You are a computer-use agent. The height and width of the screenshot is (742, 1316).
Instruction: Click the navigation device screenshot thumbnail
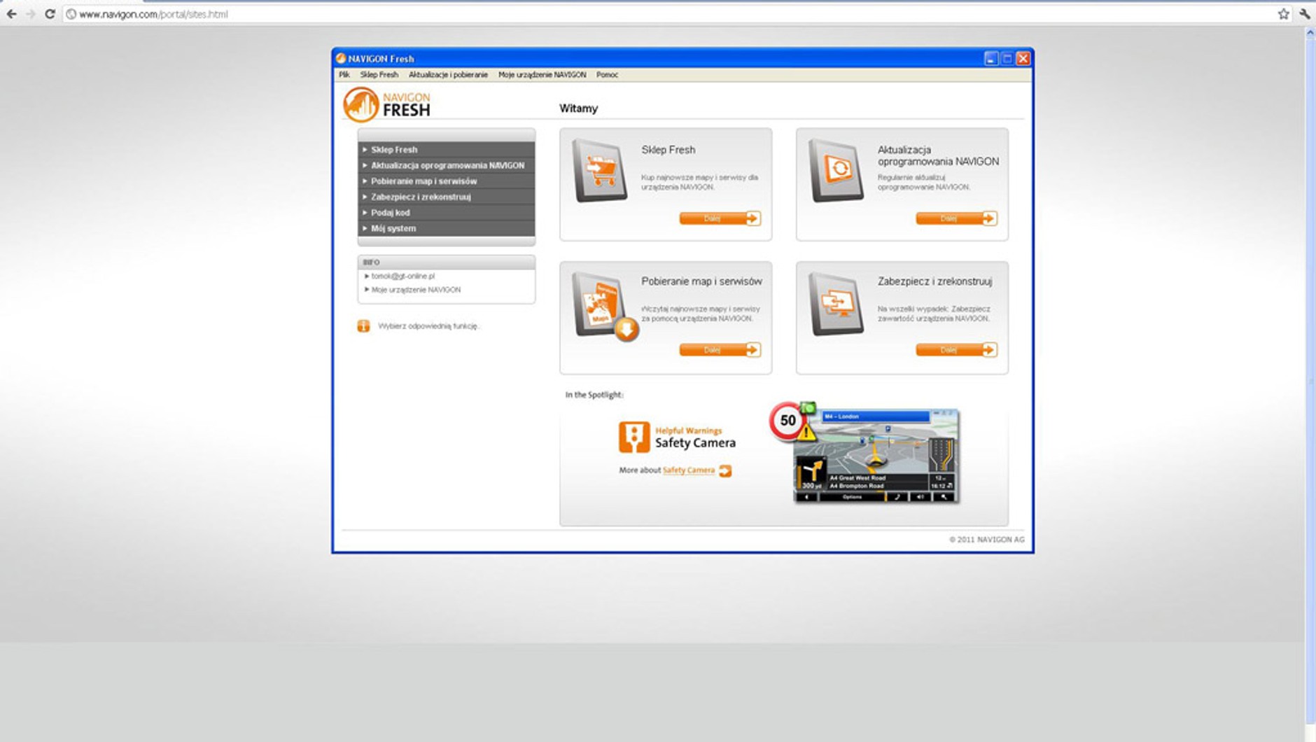click(x=876, y=456)
